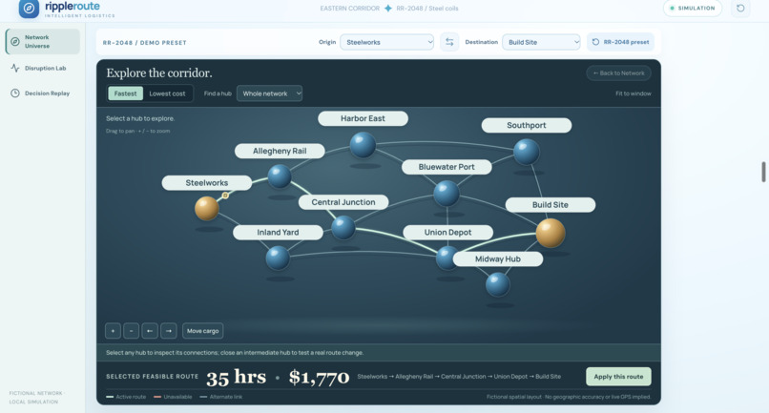
Task: Open the Find a hub Whole network dropdown
Action: pyautogui.click(x=269, y=93)
